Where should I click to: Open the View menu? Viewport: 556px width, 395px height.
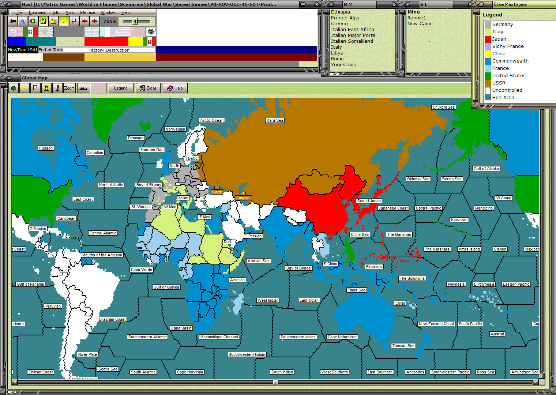(x=70, y=12)
